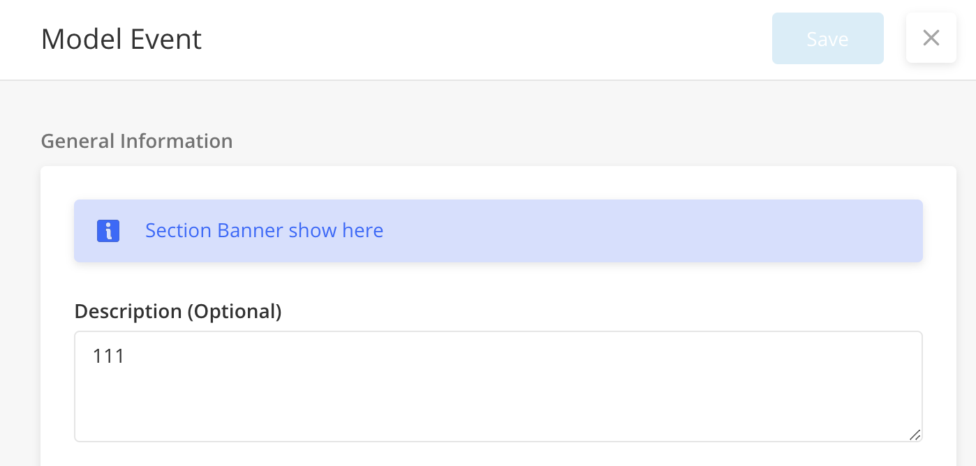Image resolution: width=976 pixels, height=466 pixels.
Task: Click the '111' text in the Description box
Action: click(x=108, y=356)
